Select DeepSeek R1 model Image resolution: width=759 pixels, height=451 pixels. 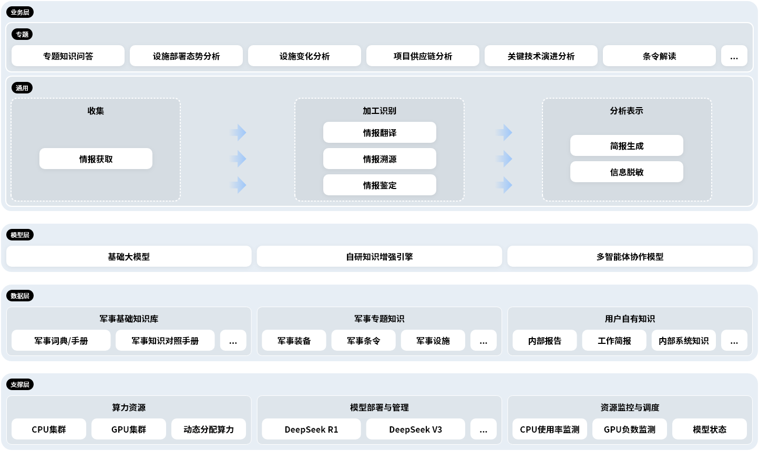[311, 429]
